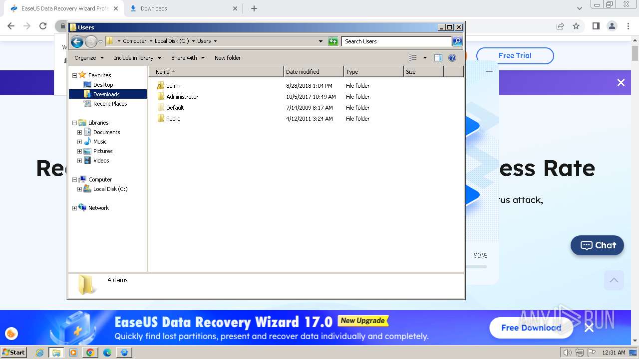Toggle Chrome's side panel icon
Image resolution: width=639 pixels, height=359 pixels.
point(596,26)
